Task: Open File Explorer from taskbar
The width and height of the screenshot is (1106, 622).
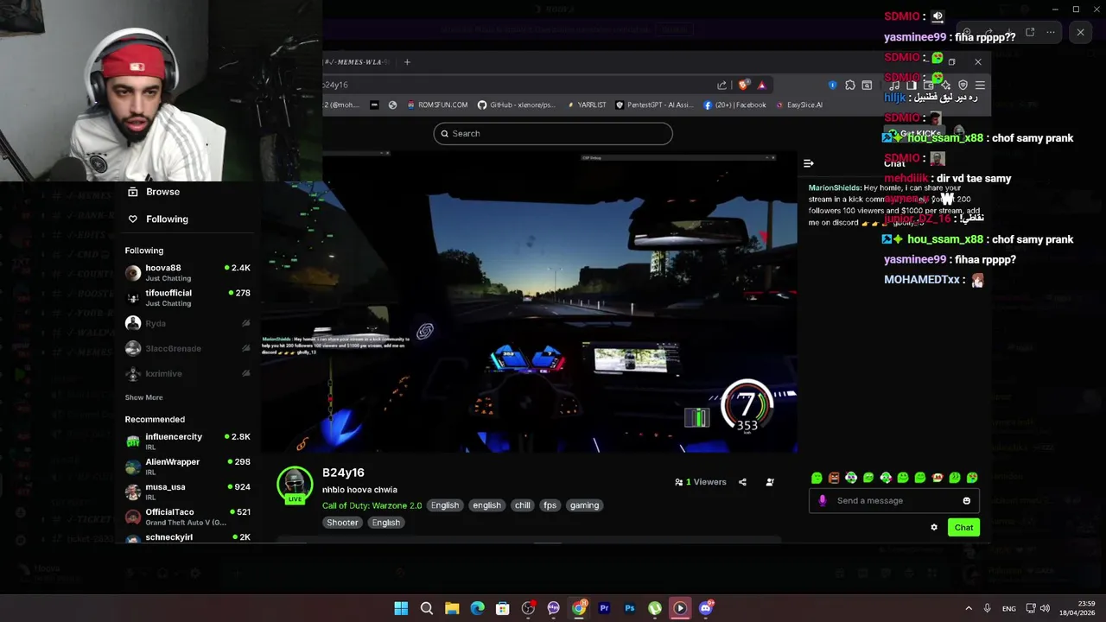Action: point(452,608)
